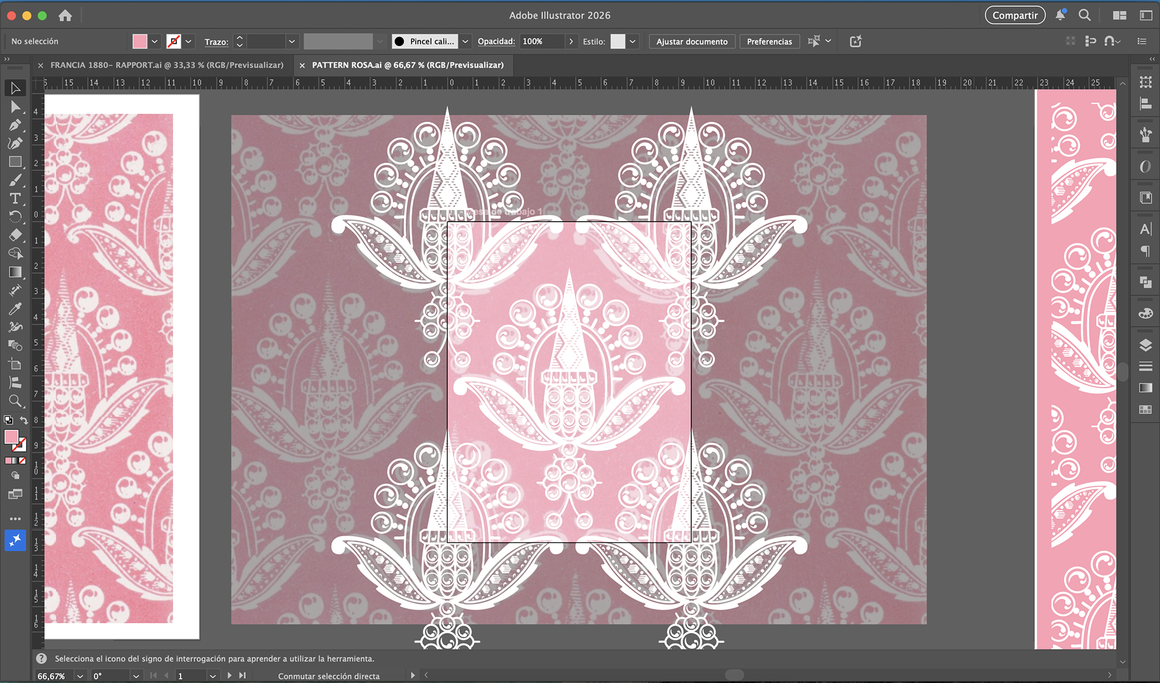This screenshot has height=683, width=1160.
Task: Expand the Opacity options arrow
Action: [571, 42]
